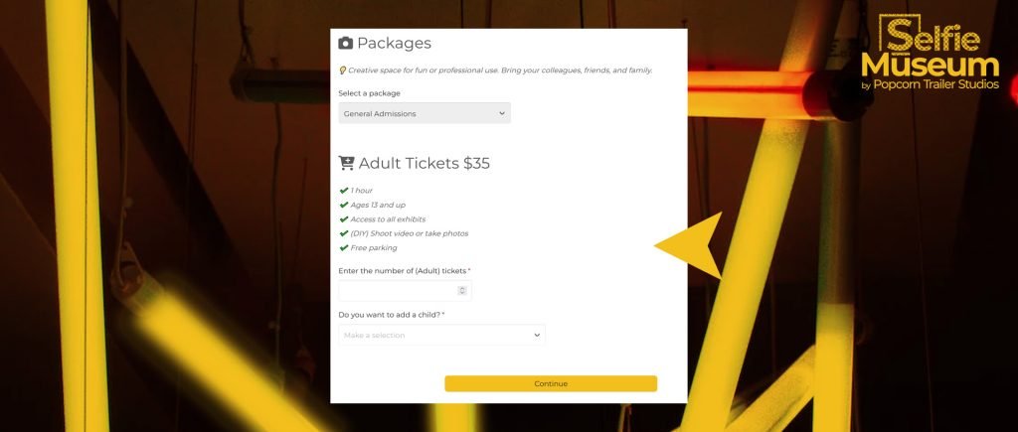Viewport: 1018px width, 432px height.
Task: Click the checkmark beside Access to all exhibits
Action: coord(344,219)
